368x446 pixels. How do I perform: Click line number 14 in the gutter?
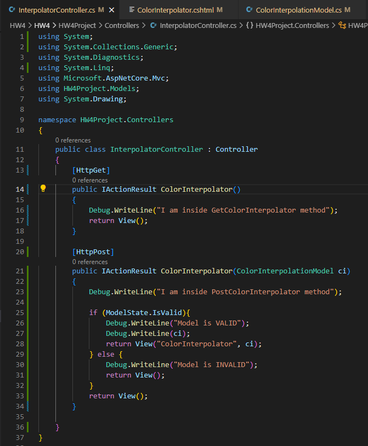[20, 190]
